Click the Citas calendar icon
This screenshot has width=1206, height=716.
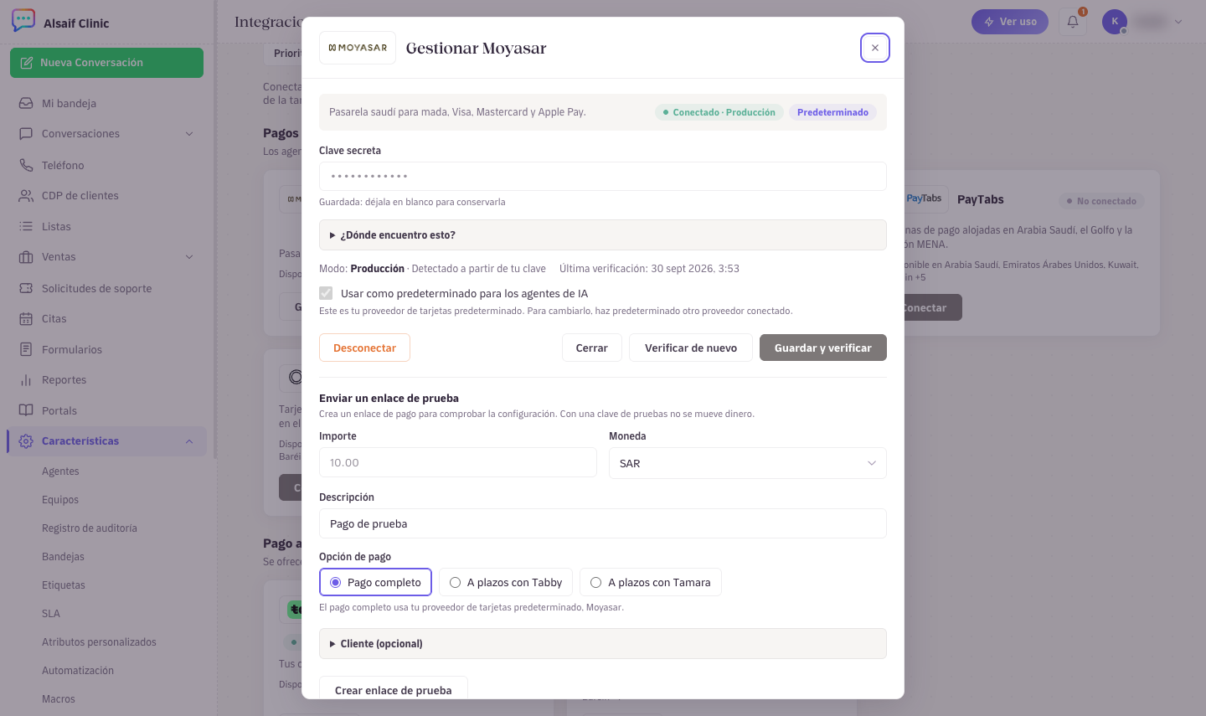tap(26, 318)
